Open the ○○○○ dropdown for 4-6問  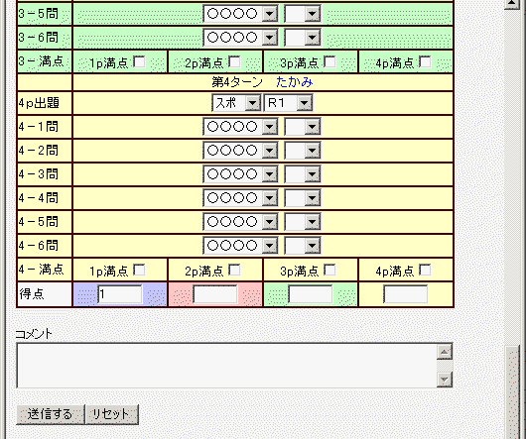coord(240,246)
